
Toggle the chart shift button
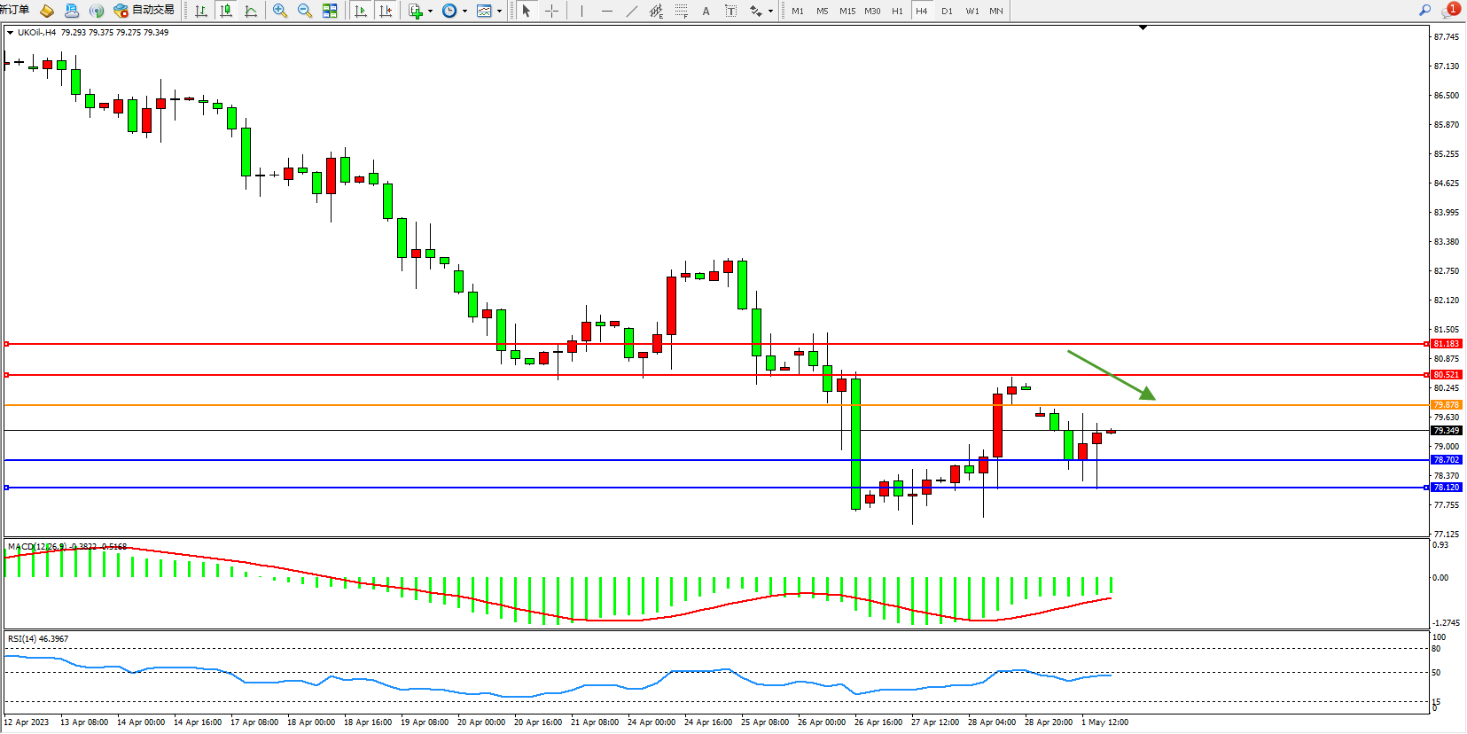click(x=386, y=11)
